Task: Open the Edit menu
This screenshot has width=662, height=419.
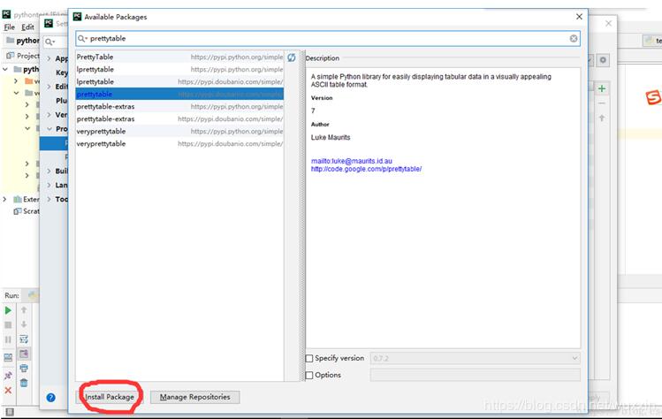Action: click(x=28, y=27)
